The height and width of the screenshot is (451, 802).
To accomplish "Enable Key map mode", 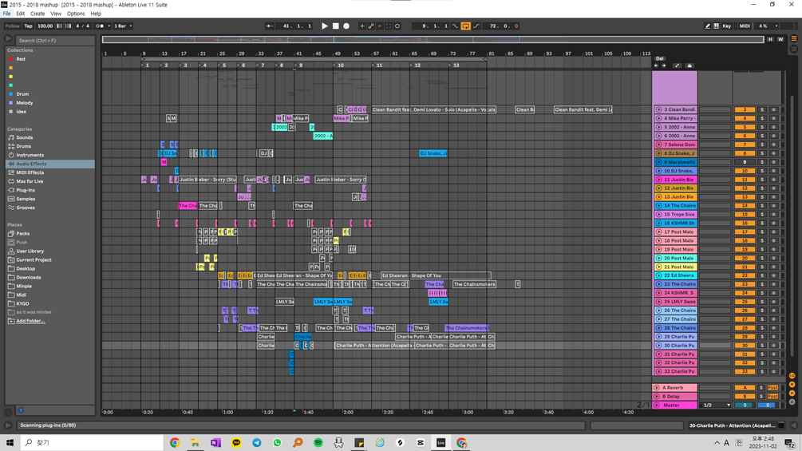I will [x=727, y=26].
